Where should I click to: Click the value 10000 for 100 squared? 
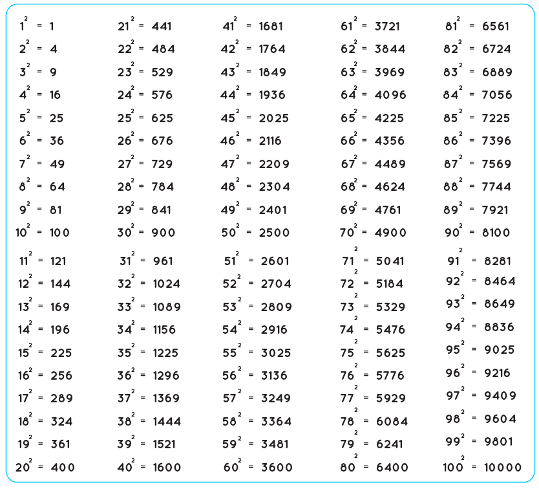pyautogui.click(x=503, y=467)
